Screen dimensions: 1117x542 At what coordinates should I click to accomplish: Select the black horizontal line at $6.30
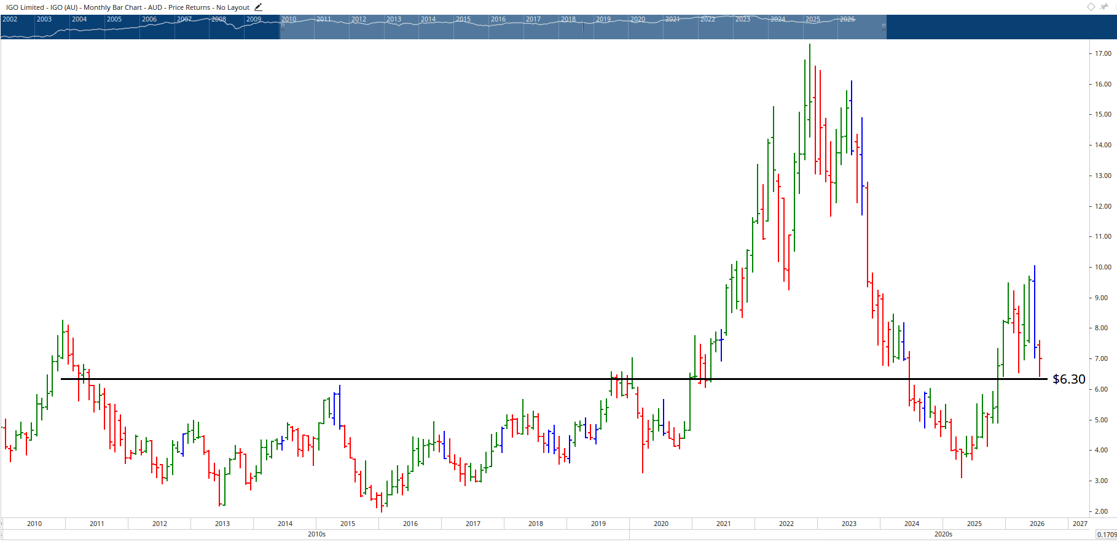click(x=553, y=379)
